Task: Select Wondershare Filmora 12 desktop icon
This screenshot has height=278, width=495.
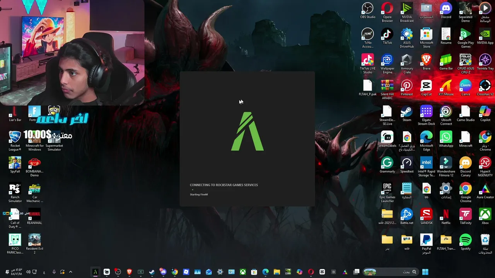Action: coord(446,167)
